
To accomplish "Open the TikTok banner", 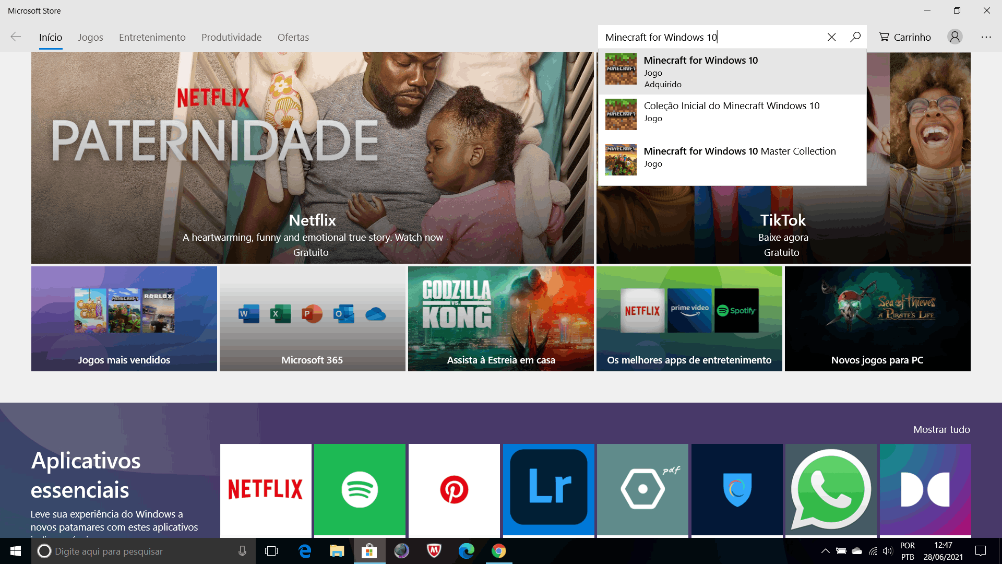I will [783, 225].
